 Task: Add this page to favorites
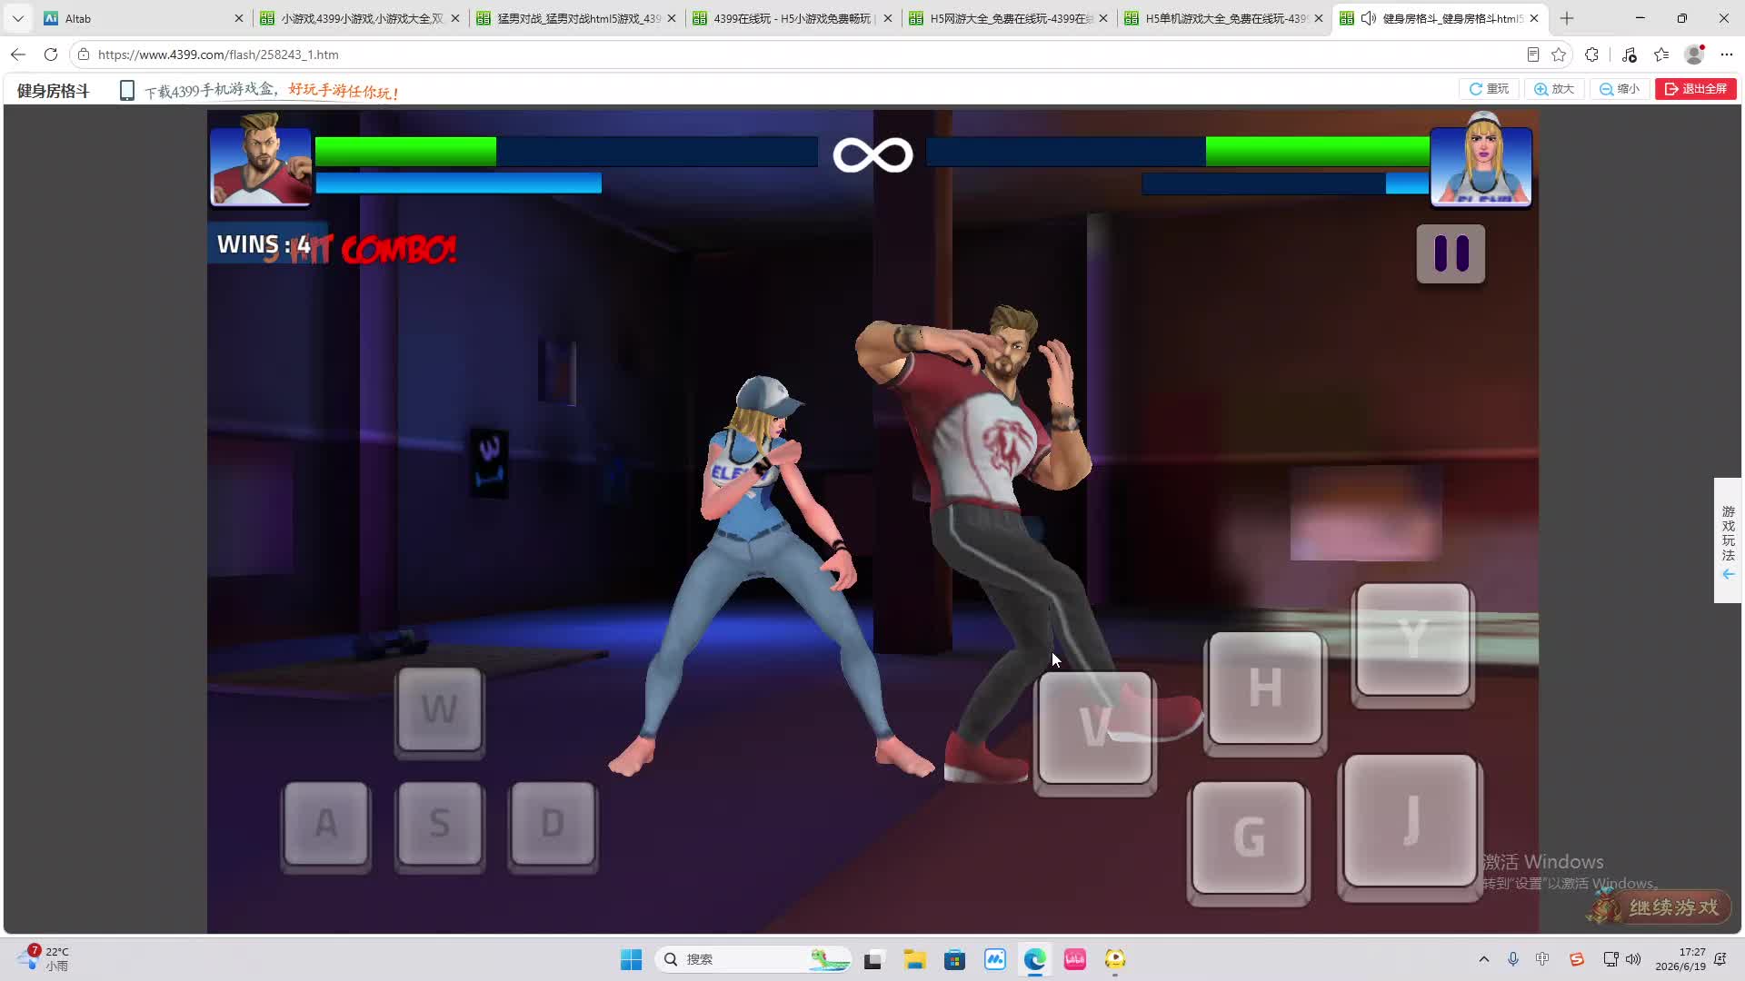click(1559, 54)
